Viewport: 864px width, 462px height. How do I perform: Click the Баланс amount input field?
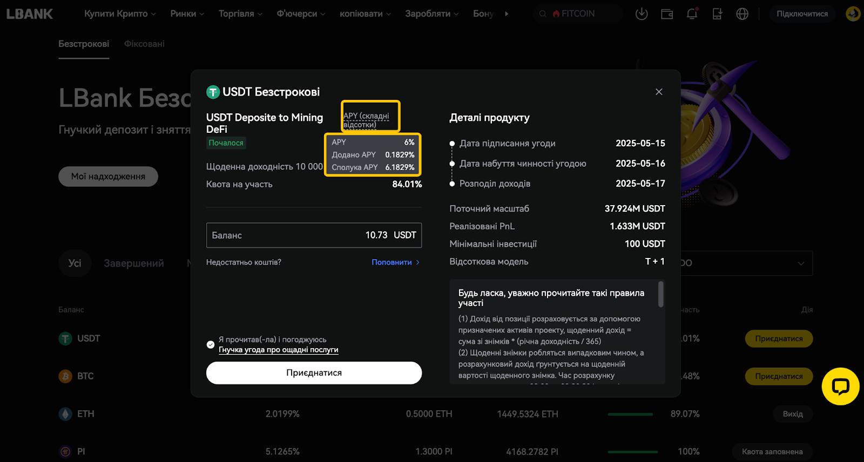point(314,235)
